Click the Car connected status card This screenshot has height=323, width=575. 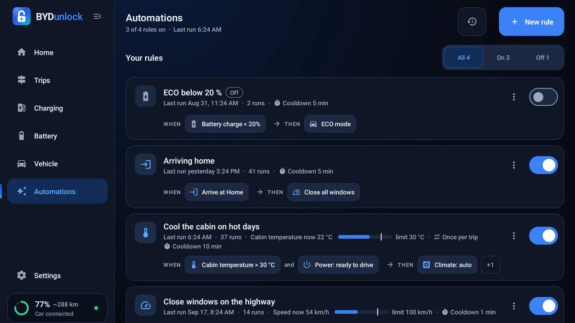[x=57, y=308]
